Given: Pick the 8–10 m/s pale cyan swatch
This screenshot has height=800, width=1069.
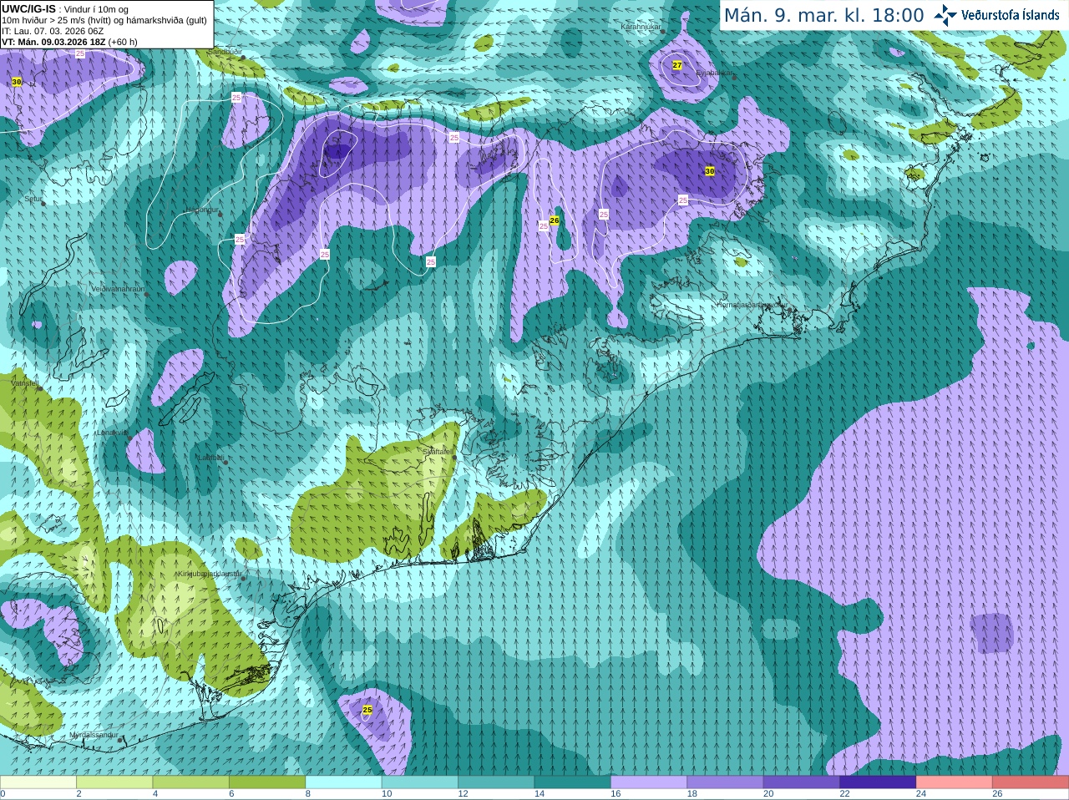Looking at the screenshot, I should [343, 782].
